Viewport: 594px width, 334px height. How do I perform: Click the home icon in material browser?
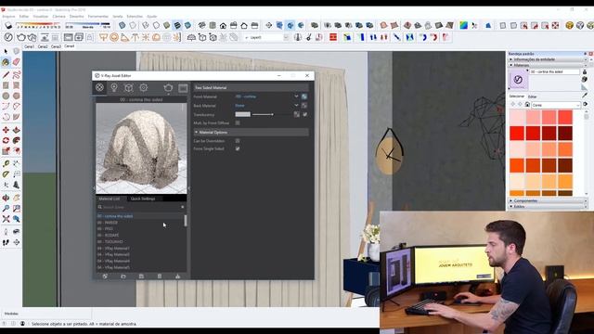pos(527,105)
